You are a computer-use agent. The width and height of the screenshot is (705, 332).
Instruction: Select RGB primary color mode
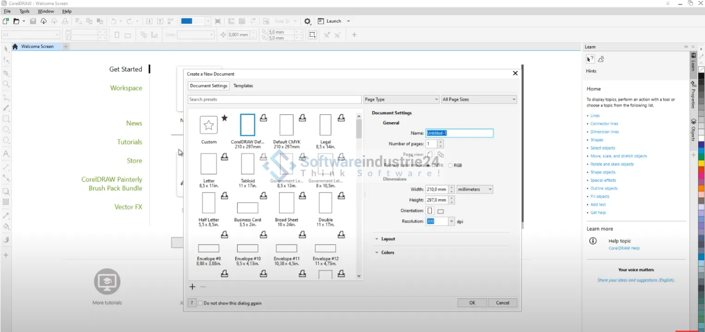451,165
